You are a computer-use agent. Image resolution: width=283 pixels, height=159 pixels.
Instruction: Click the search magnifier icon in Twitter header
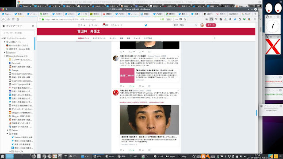(x=196, y=25)
